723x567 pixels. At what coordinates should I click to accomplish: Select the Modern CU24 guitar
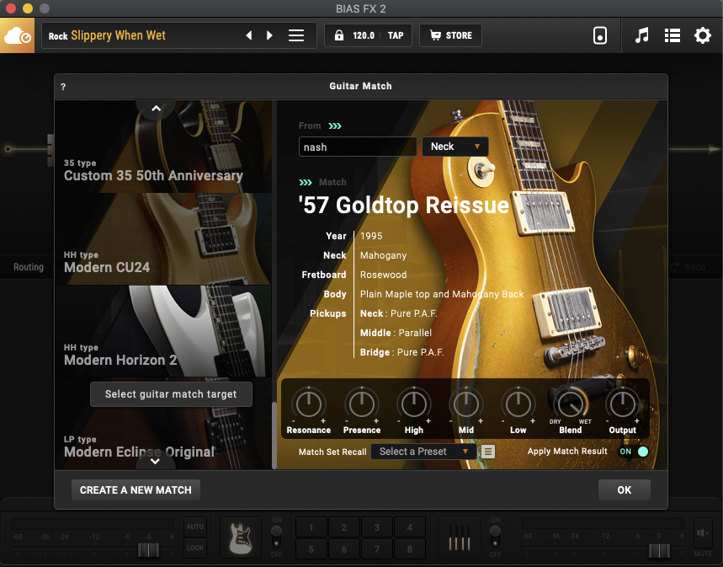[163, 239]
